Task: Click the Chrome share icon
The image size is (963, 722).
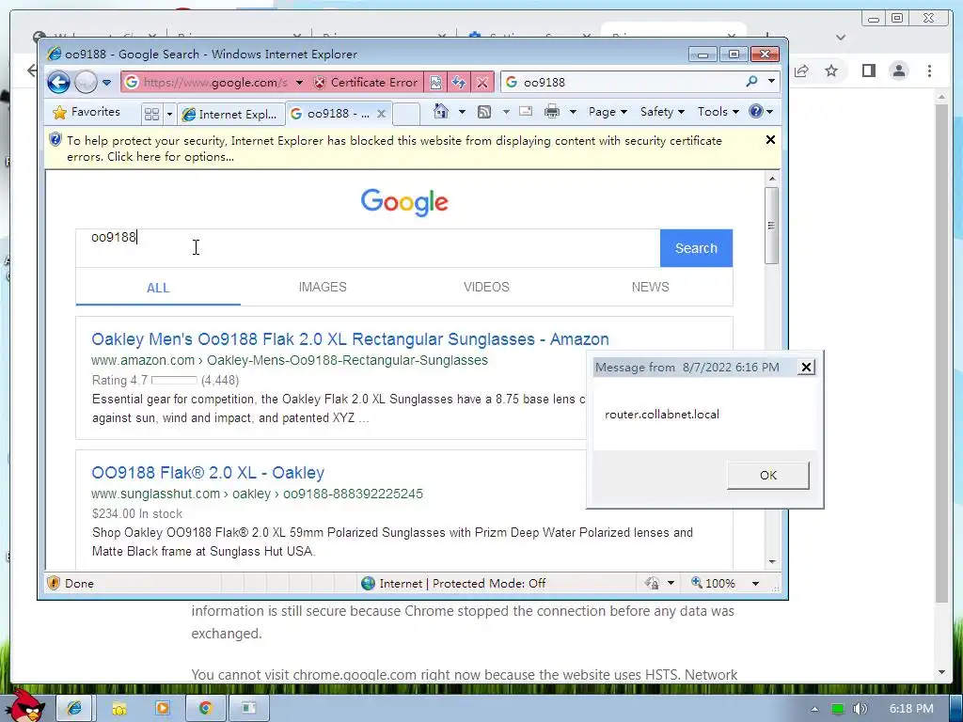Action: 801,71
